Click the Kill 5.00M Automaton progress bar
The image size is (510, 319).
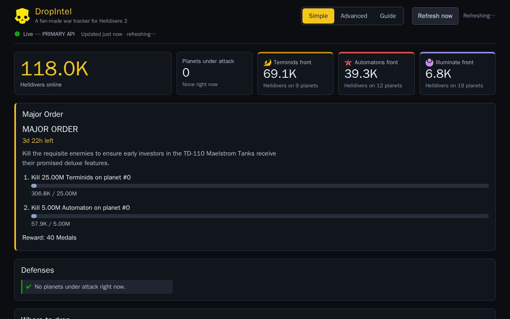(x=260, y=216)
